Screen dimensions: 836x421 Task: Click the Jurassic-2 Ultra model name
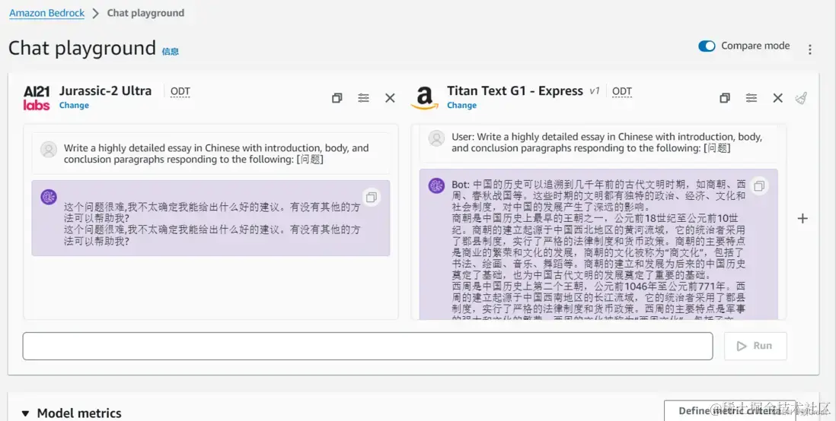(105, 91)
